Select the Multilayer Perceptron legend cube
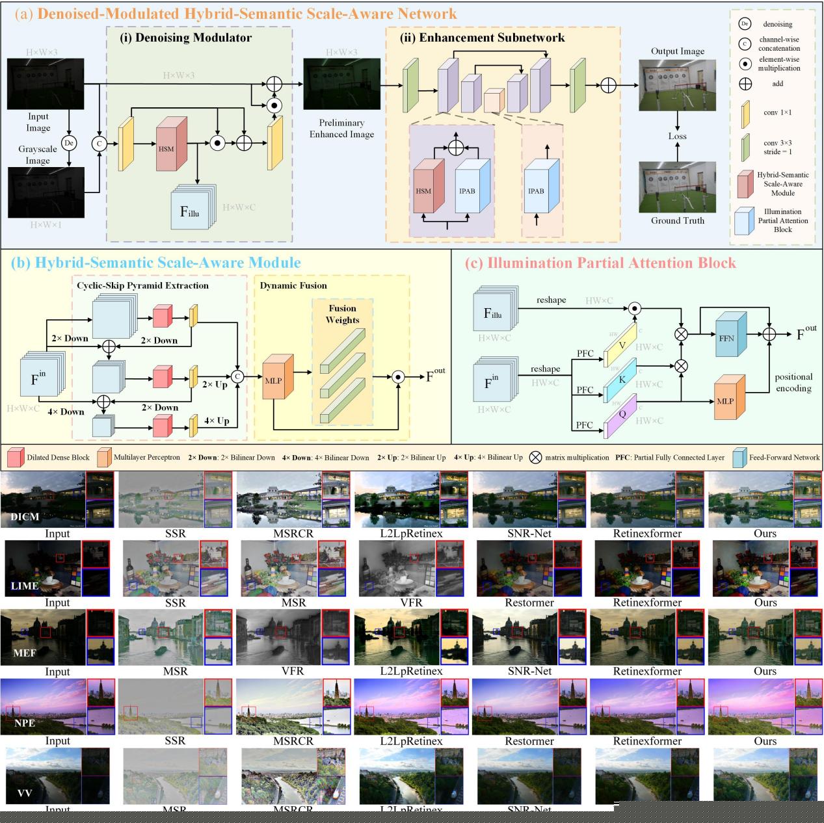 104,458
